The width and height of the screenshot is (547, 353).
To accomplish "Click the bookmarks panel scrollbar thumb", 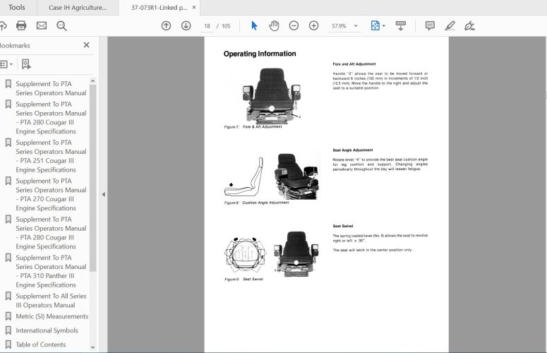I will (x=92, y=178).
